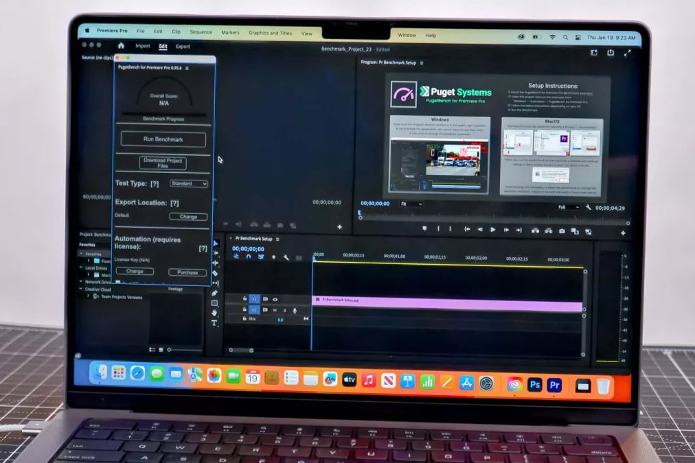Viewport: 695px width, 463px height.
Task: Open Pr Benchmark Setup timeline panel menu
Action: (x=277, y=239)
